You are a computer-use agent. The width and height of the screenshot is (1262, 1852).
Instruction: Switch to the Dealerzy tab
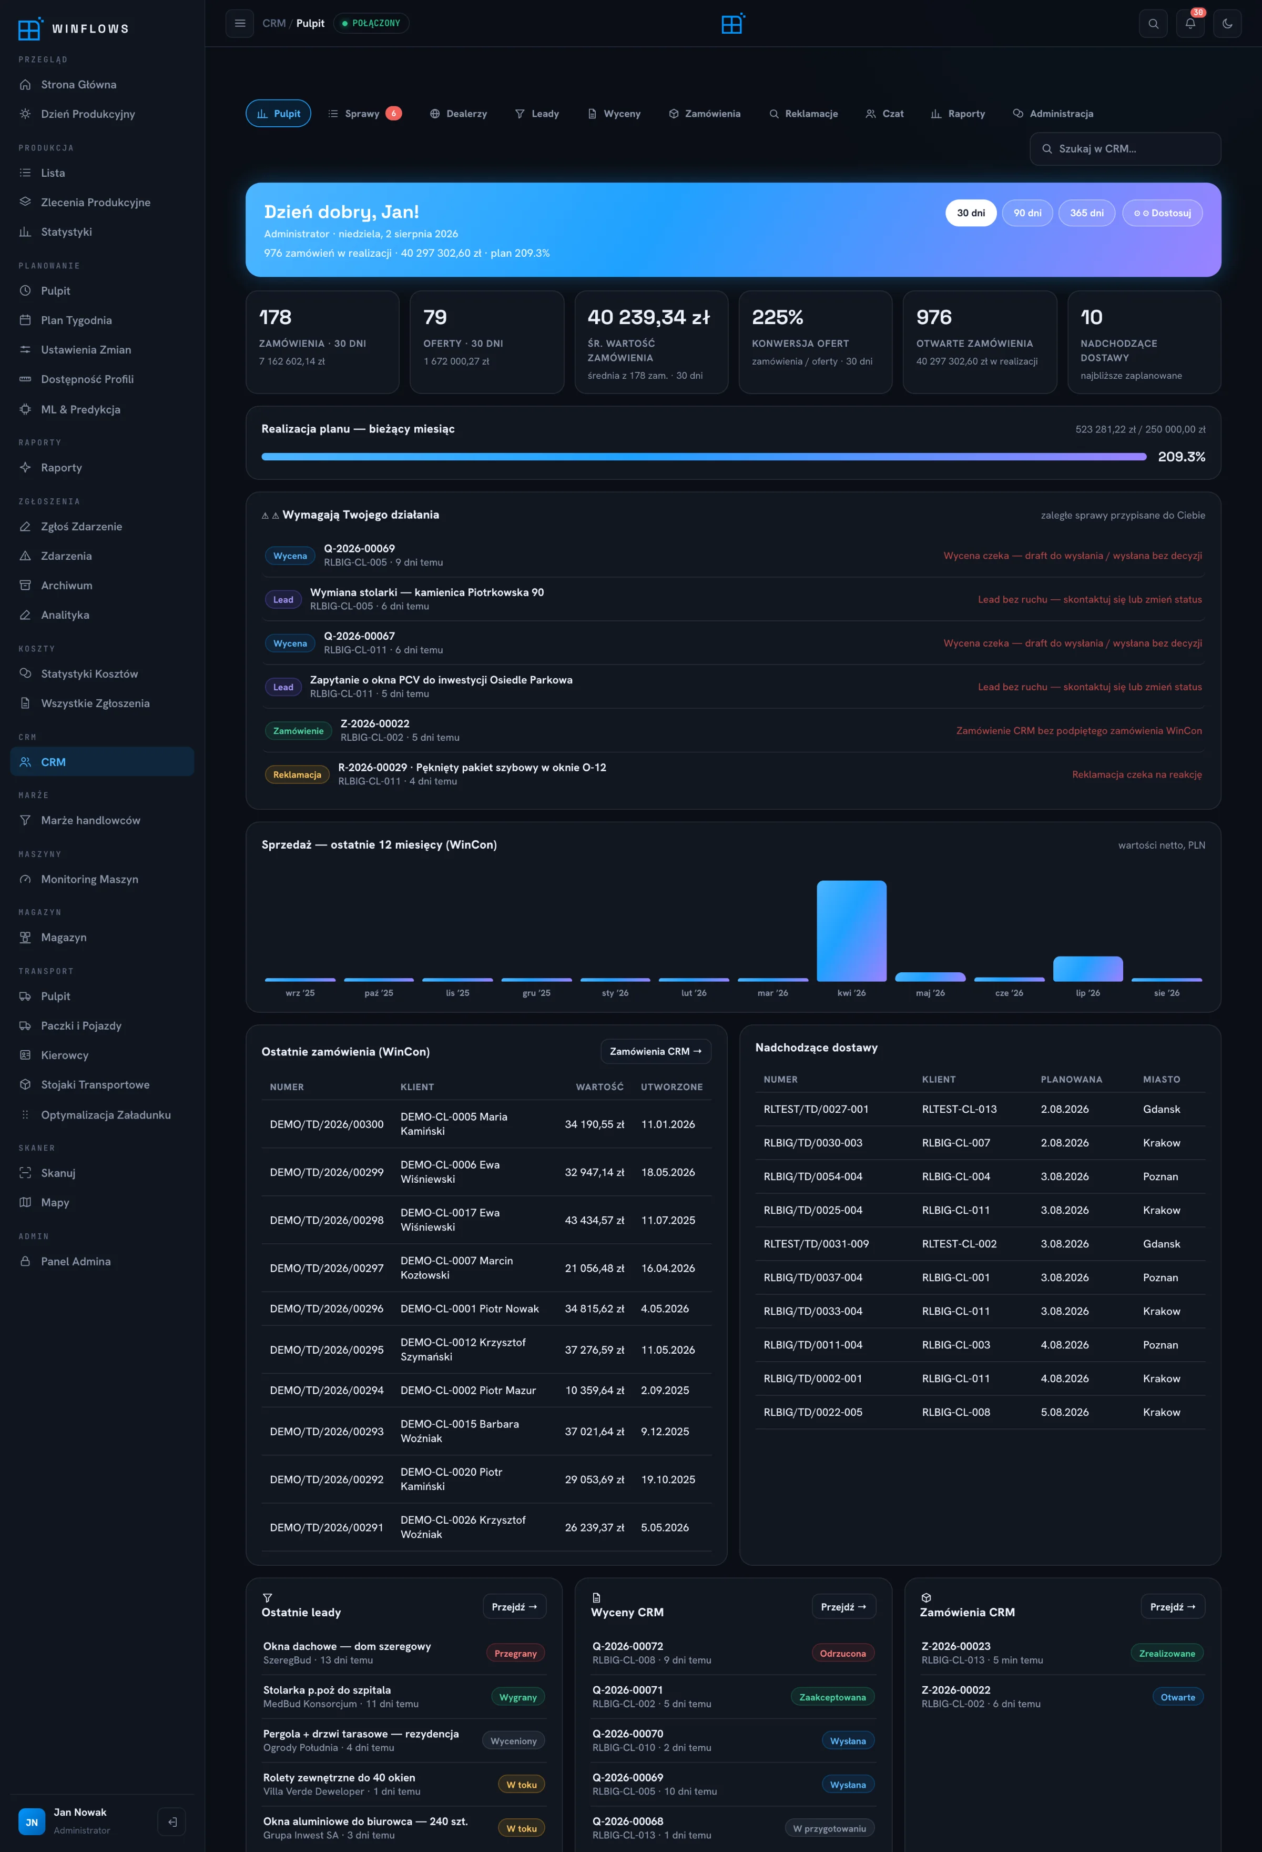[459, 114]
